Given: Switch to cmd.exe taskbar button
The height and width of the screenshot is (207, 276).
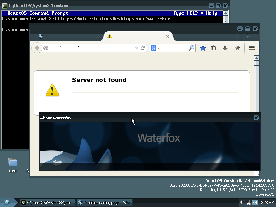Looking at the screenshot, I should (47, 203).
